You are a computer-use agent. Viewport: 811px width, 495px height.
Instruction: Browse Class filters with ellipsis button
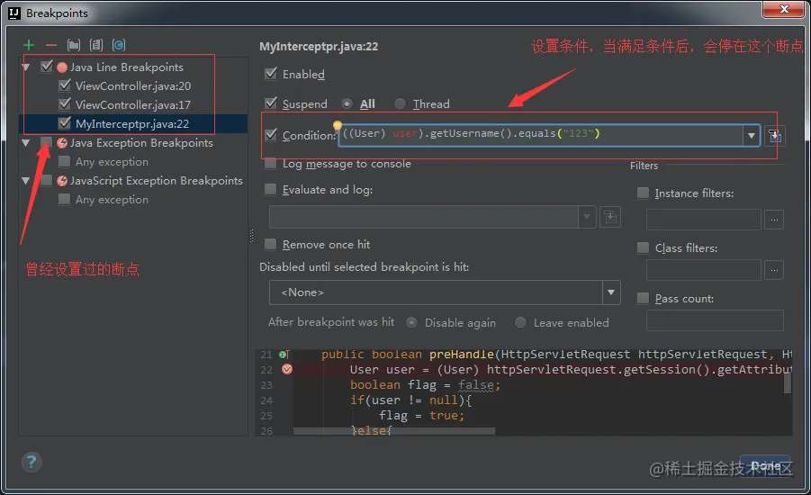774,270
